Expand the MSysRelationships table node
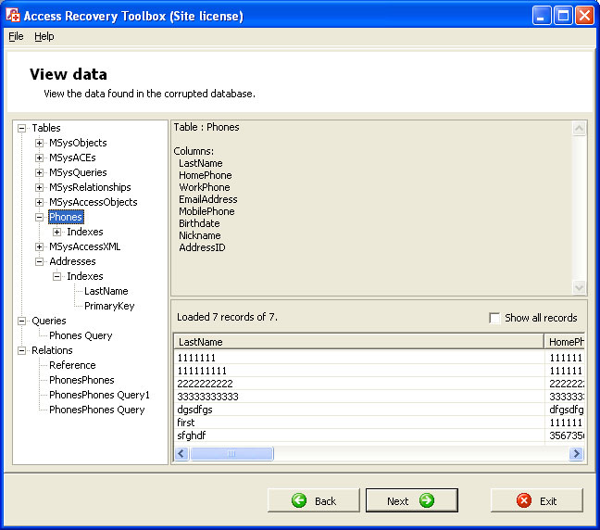This screenshot has width=600, height=530. [x=39, y=188]
